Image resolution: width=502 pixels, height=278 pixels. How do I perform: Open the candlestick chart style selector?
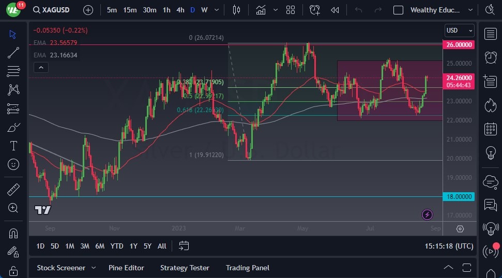(x=237, y=10)
